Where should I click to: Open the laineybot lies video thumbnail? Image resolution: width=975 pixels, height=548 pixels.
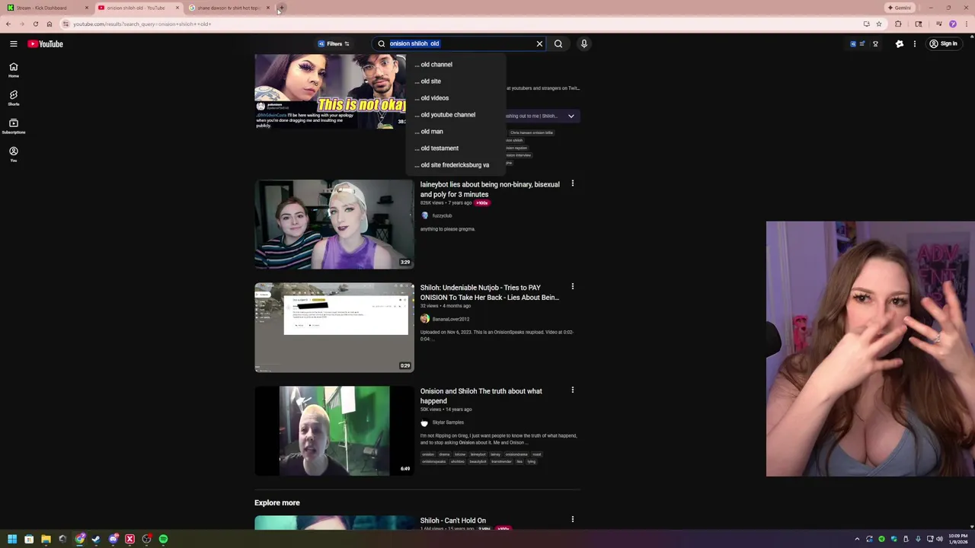[334, 224]
